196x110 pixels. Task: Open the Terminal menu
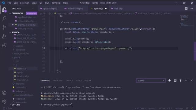pos(56,3)
